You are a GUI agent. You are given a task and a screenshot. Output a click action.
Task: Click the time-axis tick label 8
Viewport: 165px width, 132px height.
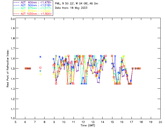click(44, 122)
